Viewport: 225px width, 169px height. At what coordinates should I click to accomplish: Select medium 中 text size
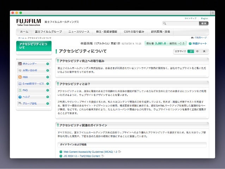pos(197,51)
